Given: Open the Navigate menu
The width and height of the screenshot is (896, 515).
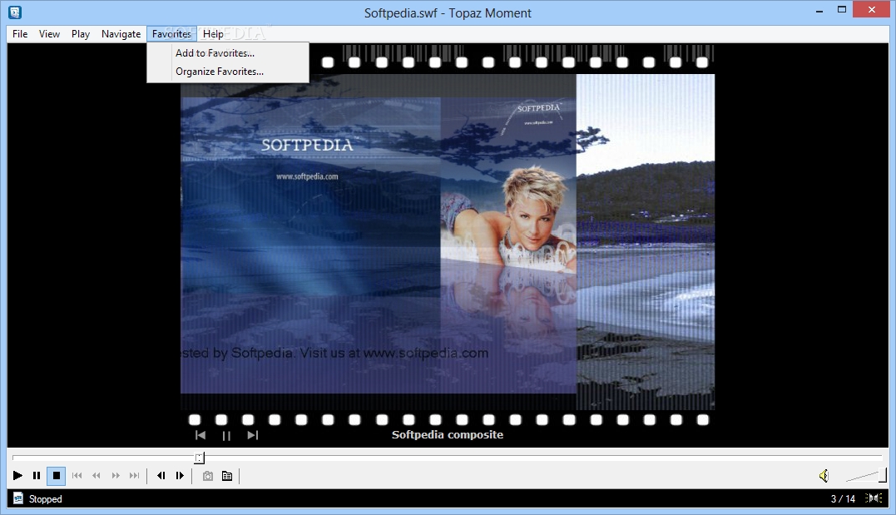Looking at the screenshot, I should (x=121, y=34).
